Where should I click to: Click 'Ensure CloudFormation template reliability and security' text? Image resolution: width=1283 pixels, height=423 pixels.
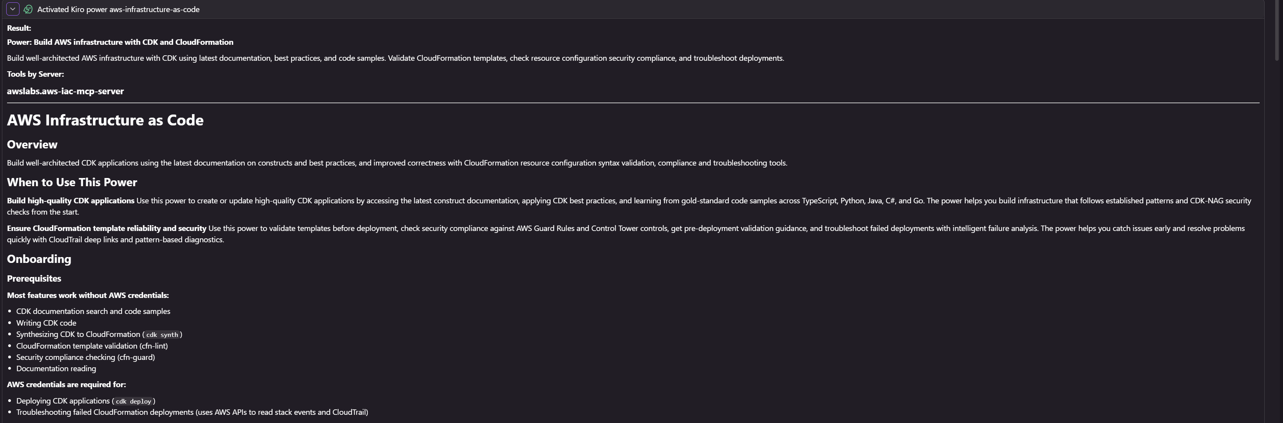[x=106, y=229]
